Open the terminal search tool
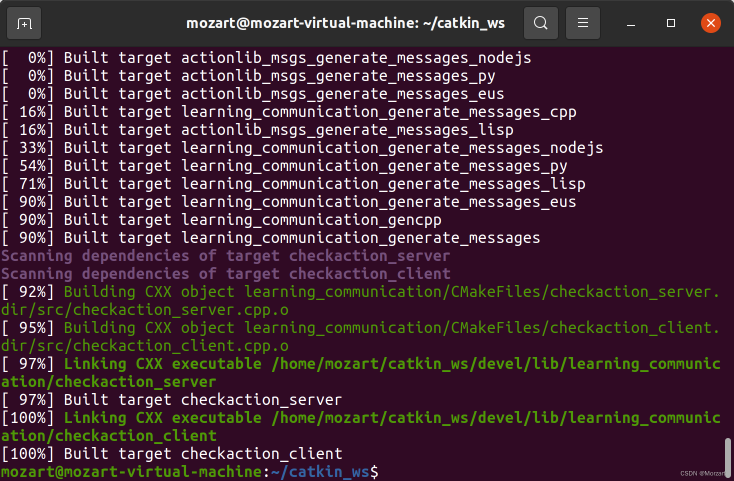This screenshot has height=481, width=734. click(540, 23)
